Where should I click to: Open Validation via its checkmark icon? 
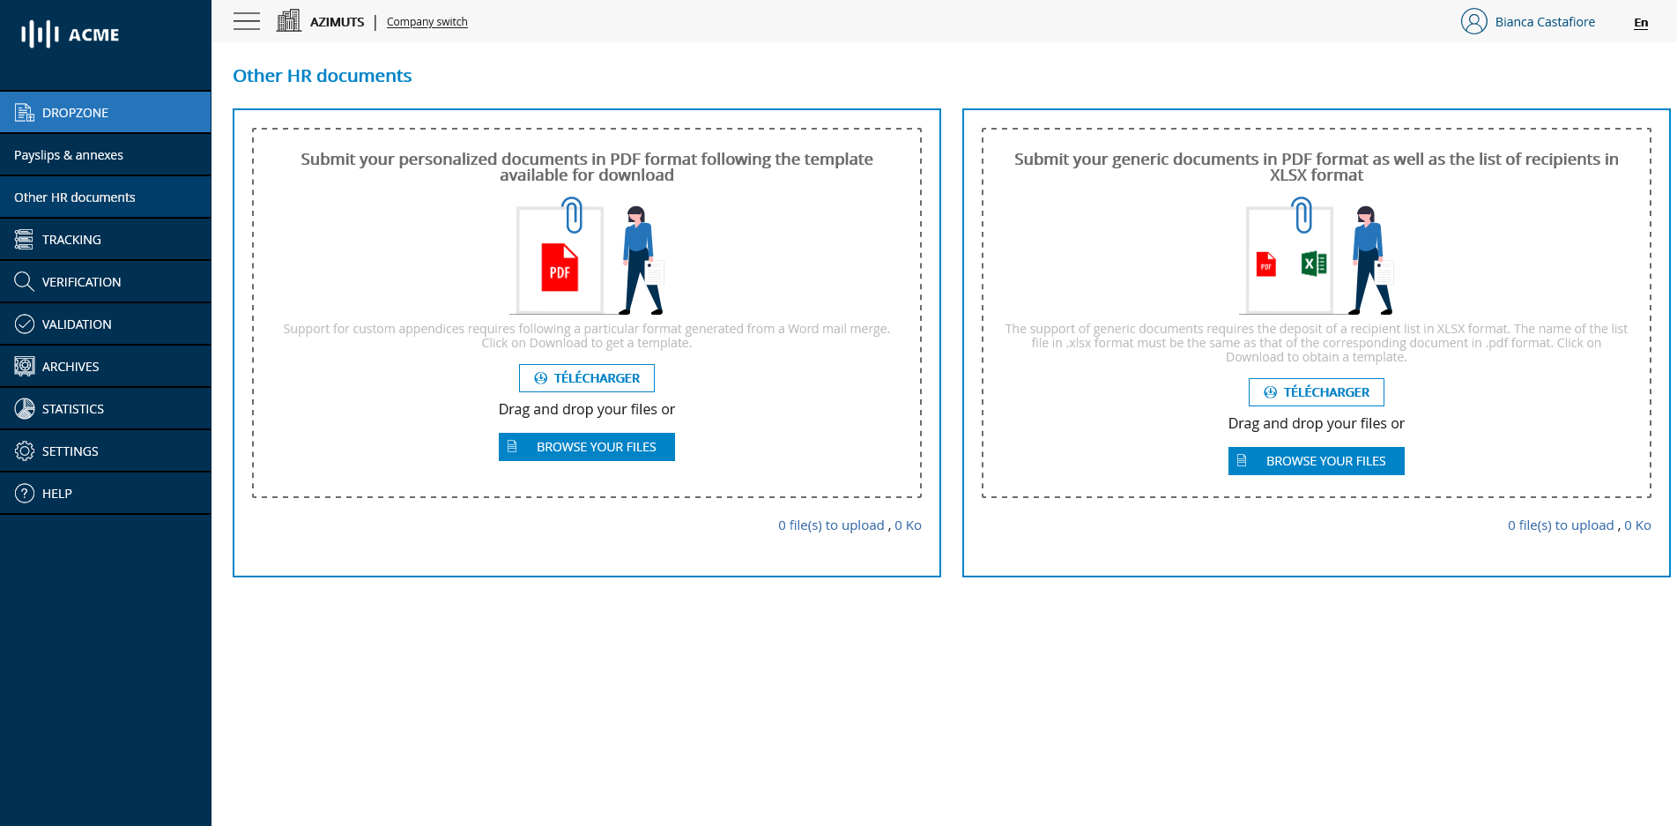(x=24, y=324)
